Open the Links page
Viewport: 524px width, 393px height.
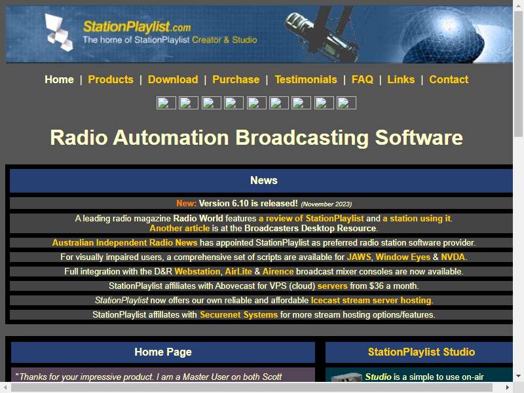coord(401,79)
